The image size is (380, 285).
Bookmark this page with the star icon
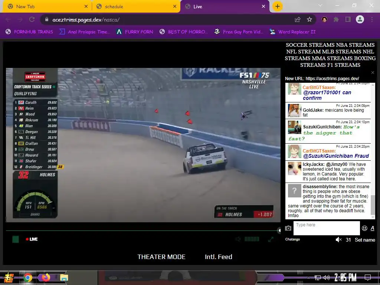click(309, 20)
